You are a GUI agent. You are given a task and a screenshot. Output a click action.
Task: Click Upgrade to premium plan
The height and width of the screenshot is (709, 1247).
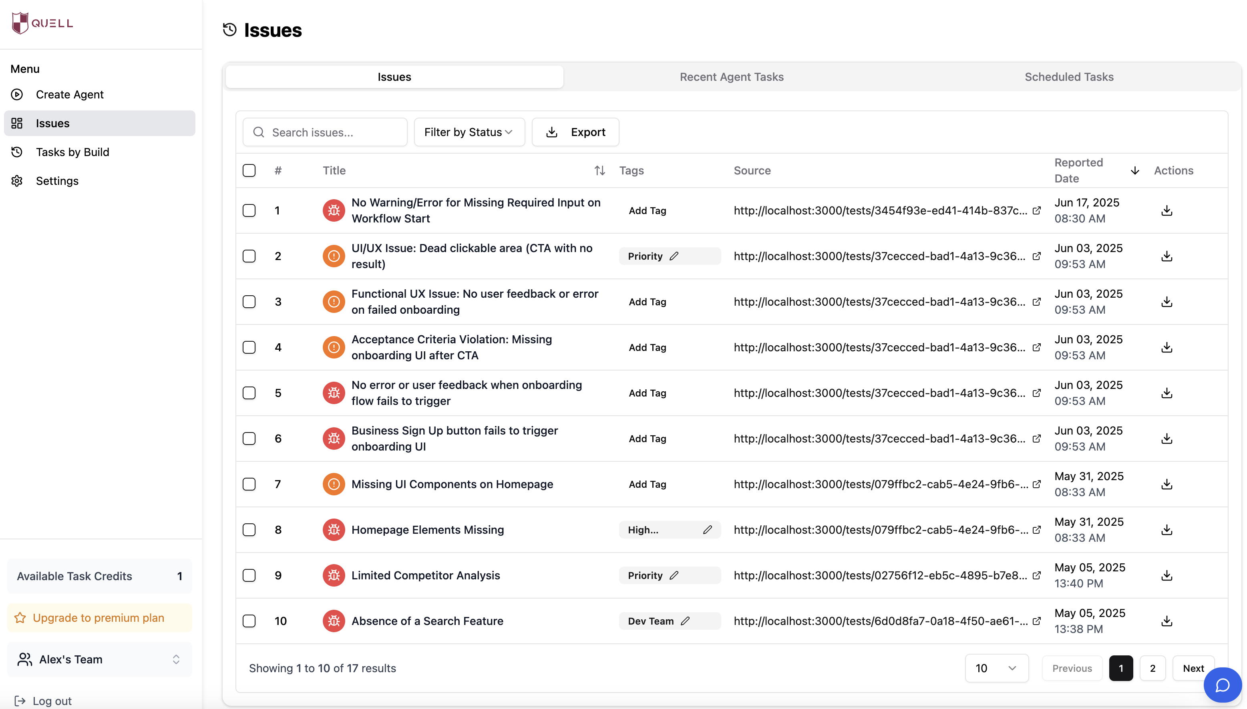pos(99,617)
